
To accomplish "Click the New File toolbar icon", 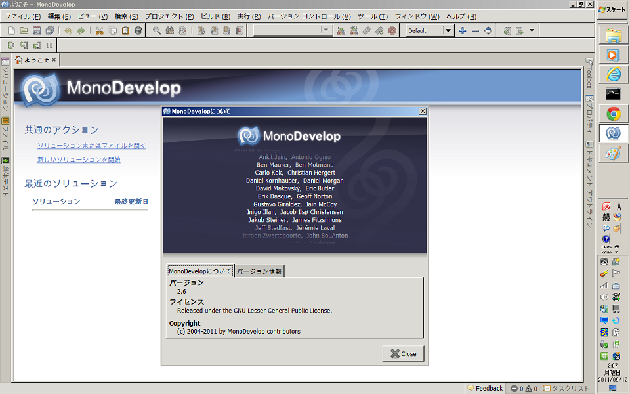I will click(x=11, y=31).
